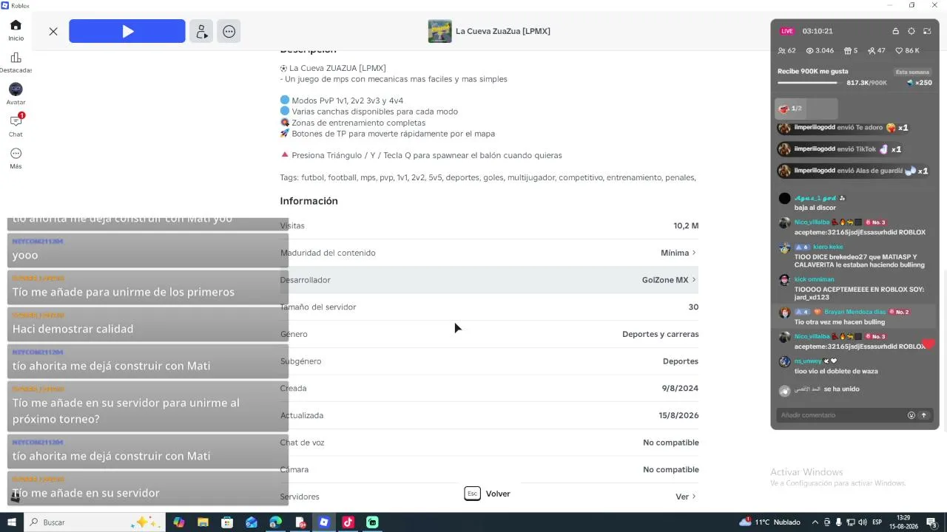Viewport: 947px width, 532px height.
Task: Open Microsoft Store taskbar icon
Action: (x=227, y=522)
